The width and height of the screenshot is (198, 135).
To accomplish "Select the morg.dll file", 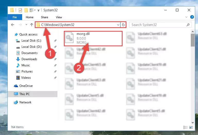I will (x=93, y=39).
